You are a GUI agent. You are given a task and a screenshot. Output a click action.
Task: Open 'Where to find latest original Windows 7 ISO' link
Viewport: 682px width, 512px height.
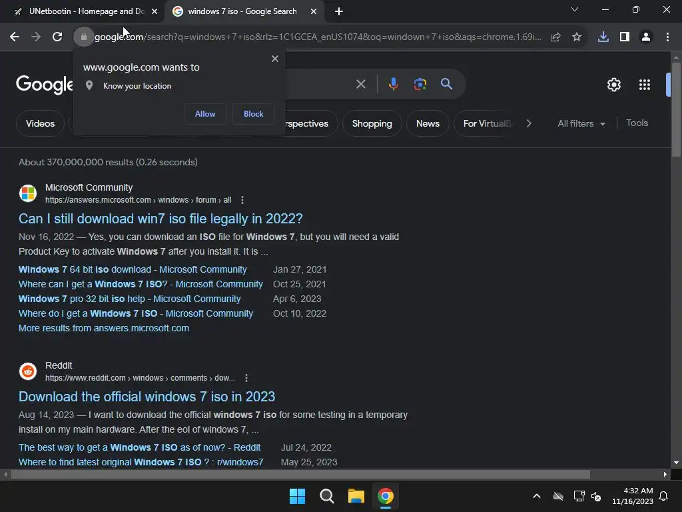pos(141,463)
